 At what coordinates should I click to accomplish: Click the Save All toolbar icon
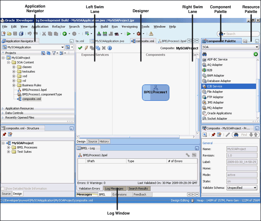pos(21,34)
